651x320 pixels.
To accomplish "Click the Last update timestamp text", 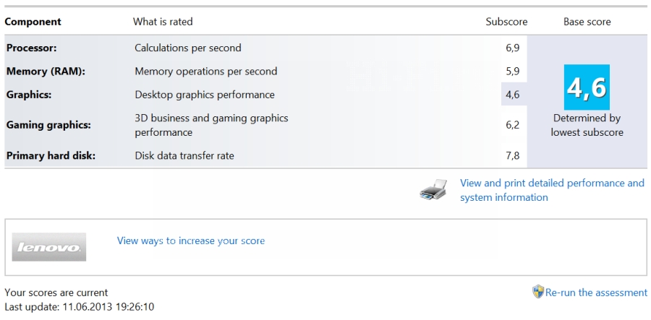I will point(80,307).
